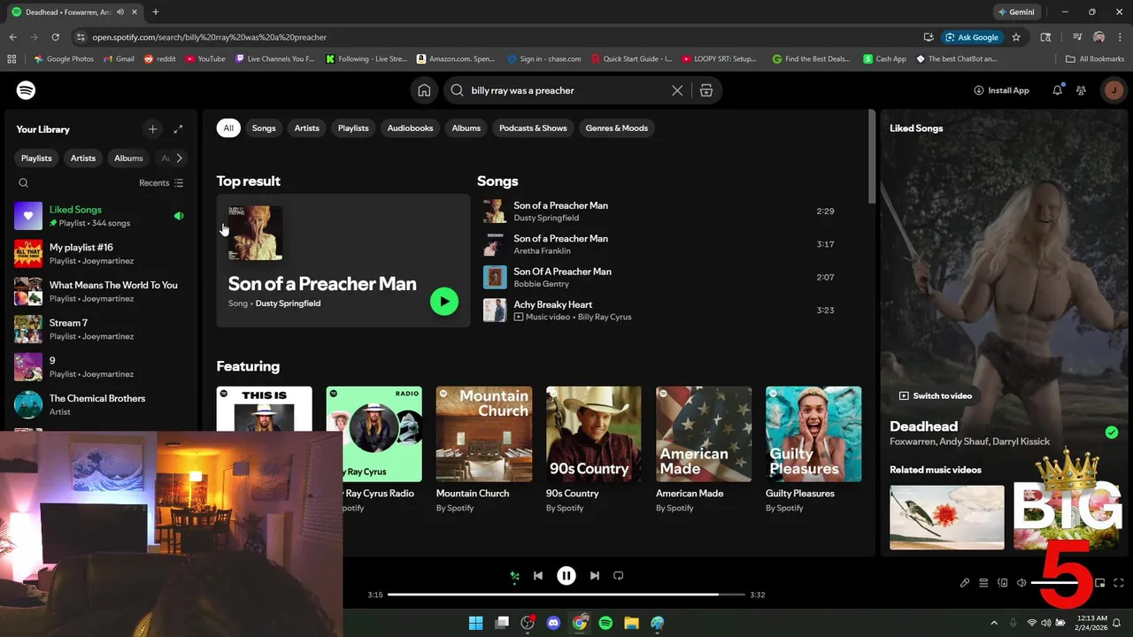This screenshot has width=1133, height=637.
Task: Open Stream 7 playlist
Action: (x=100, y=329)
